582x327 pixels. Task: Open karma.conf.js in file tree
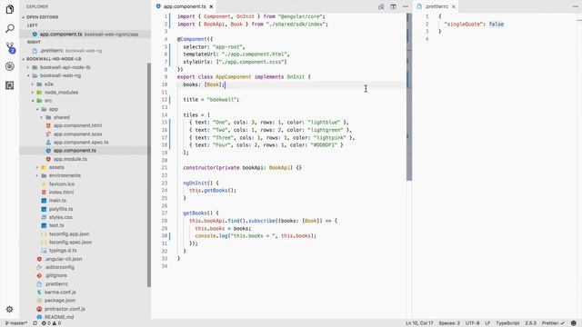(x=60, y=292)
